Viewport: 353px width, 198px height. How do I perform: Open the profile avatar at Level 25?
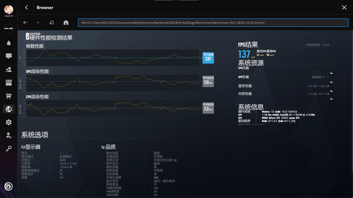point(9,10)
